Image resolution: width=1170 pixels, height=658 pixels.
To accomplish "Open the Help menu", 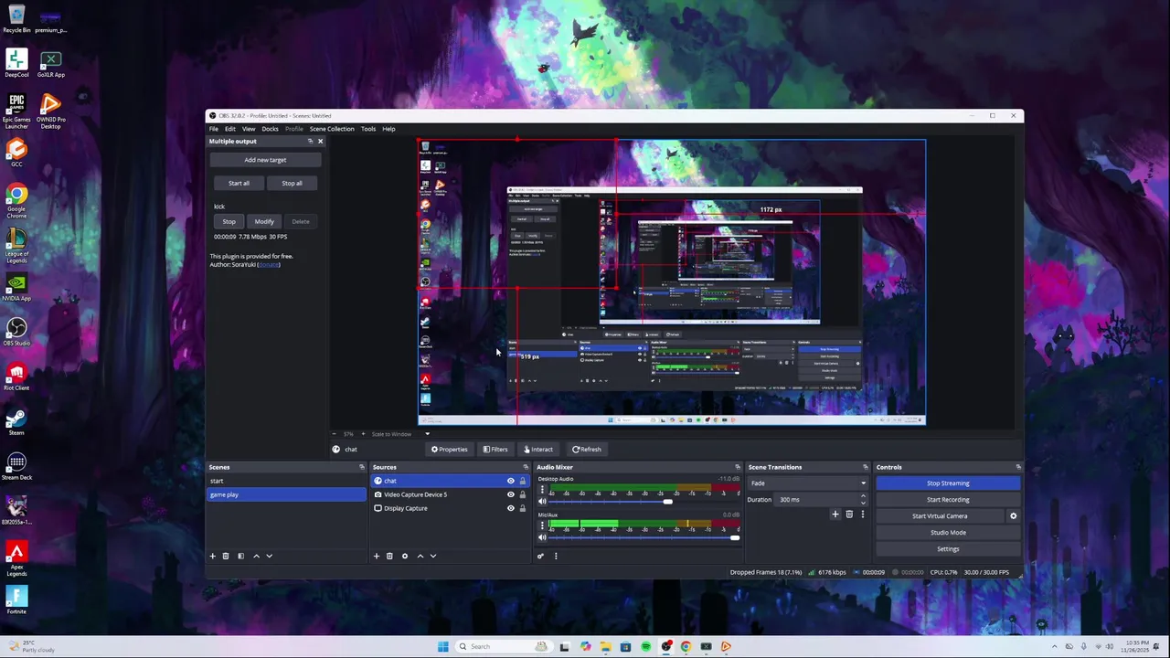I will coord(388,129).
